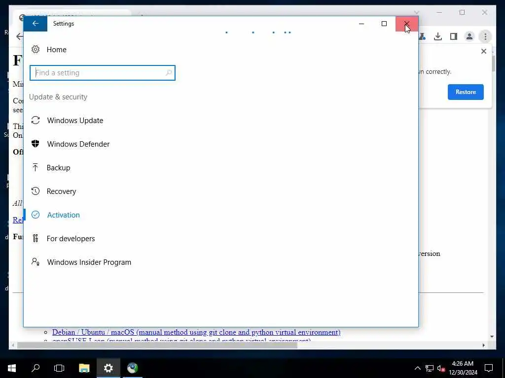Screen dimensions: 505x378
Task: Maximize the Settings window
Action: click(384, 24)
